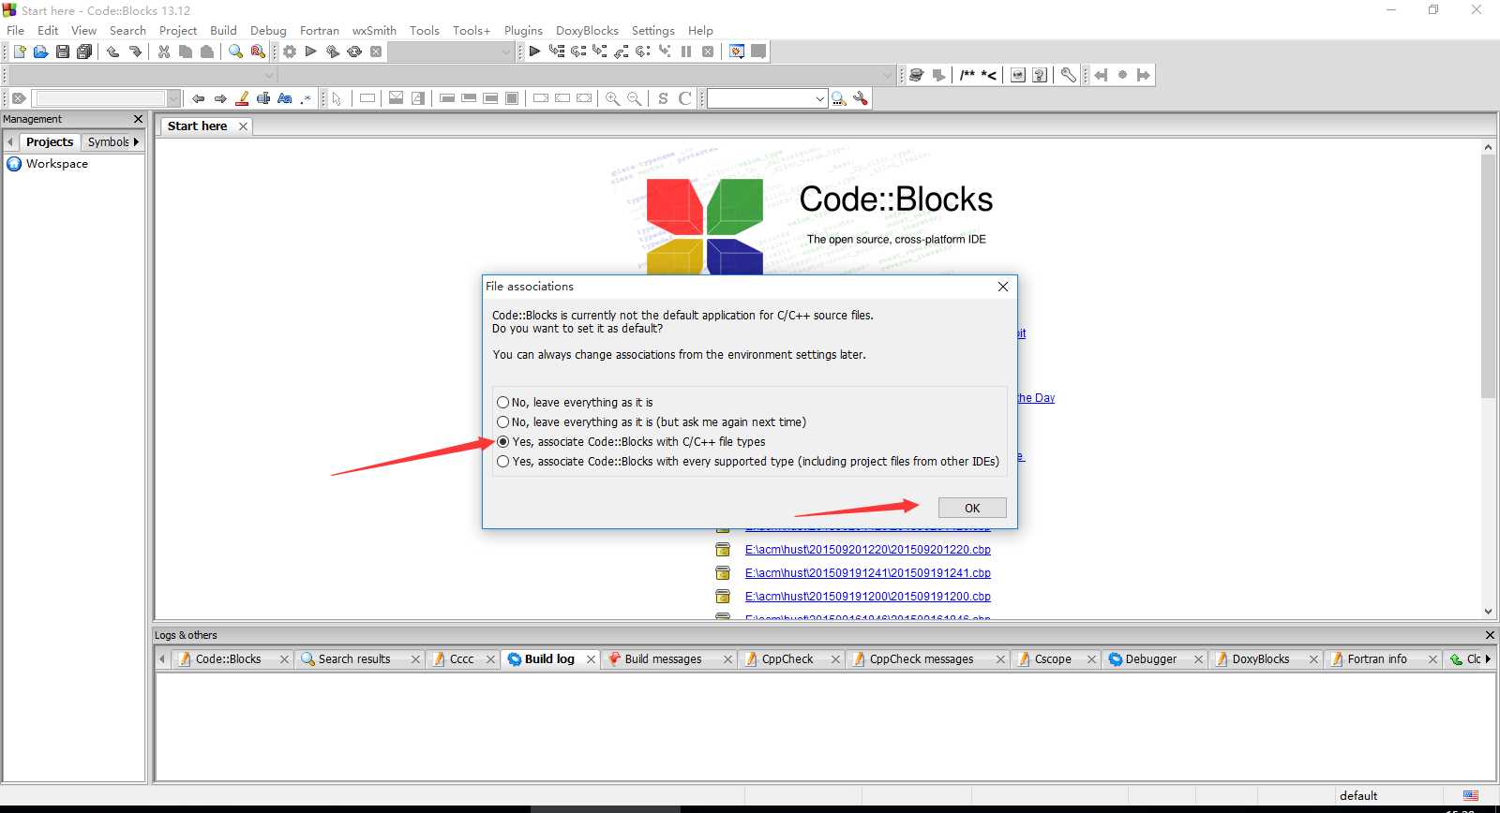
Task: Click the incremental search input field
Action: point(99,98)
